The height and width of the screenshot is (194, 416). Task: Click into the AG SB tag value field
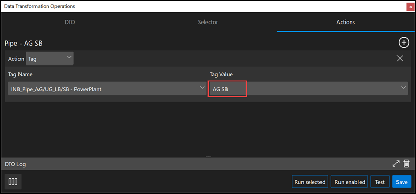click(x=228, y=89)
